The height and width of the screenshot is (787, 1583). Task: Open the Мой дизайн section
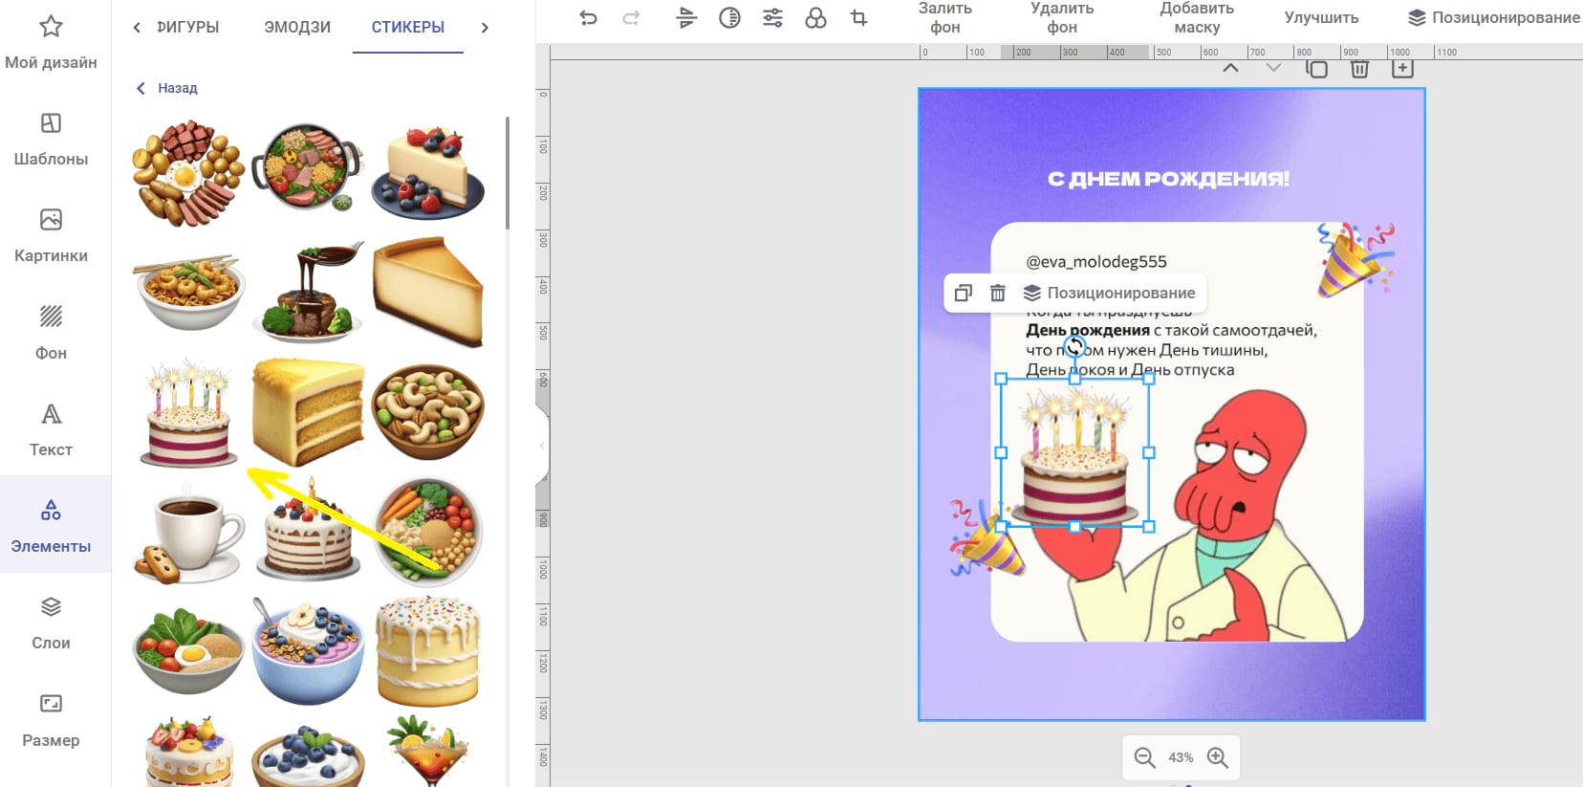click(x=51, y=43)
